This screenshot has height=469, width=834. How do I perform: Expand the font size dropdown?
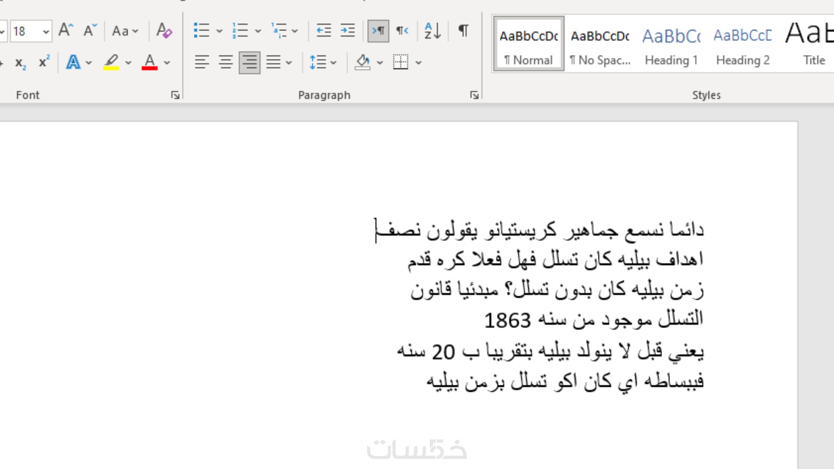[x=46, y=31]
